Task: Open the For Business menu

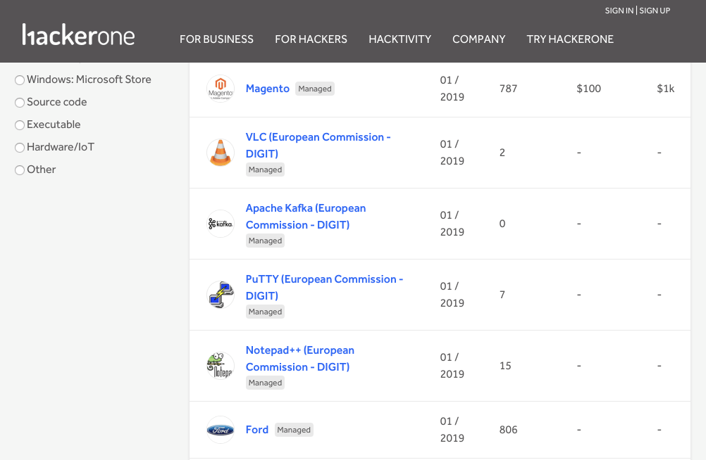Action: click(216, 39)
